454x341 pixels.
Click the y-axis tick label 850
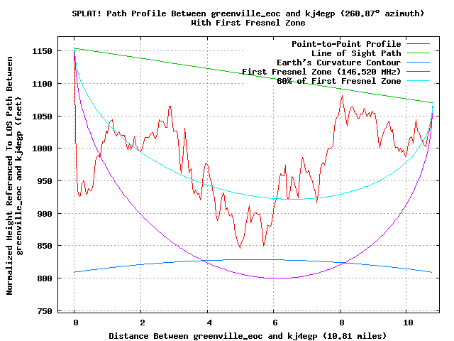click(x=45, y=246)
